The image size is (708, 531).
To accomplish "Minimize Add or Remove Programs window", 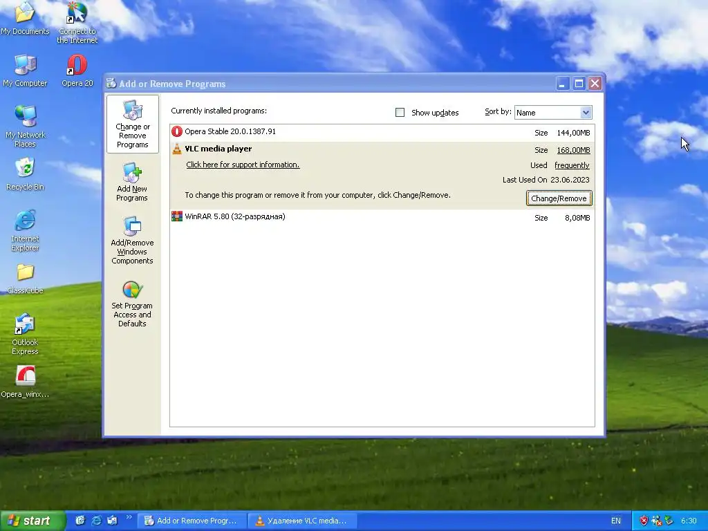I will [x=563, y=84].
